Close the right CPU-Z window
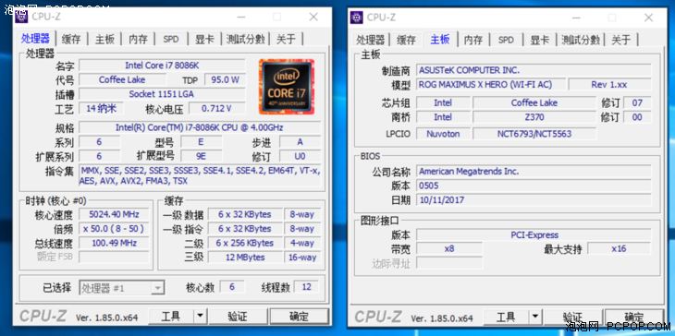This screenshot has width=675, height=336. (x=648, y=18)
